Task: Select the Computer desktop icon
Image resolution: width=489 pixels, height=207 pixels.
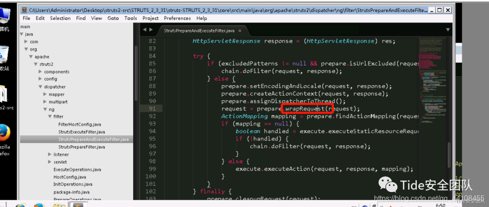Action: [x=5, y=19]
